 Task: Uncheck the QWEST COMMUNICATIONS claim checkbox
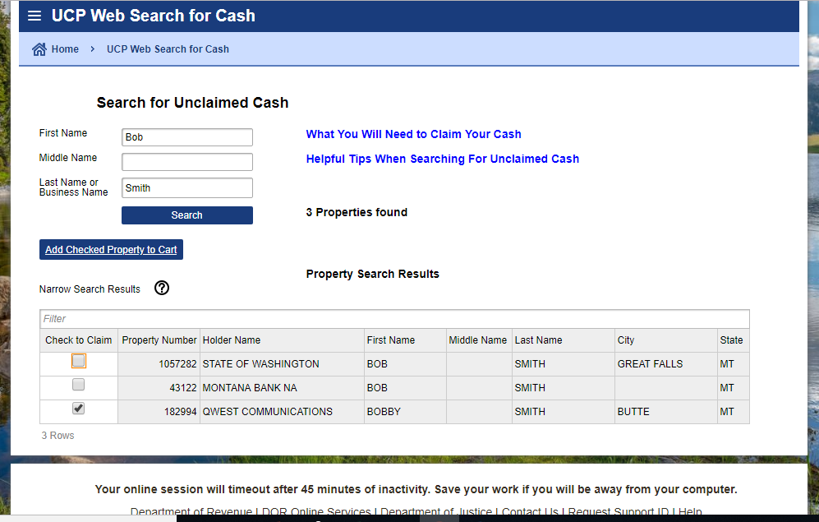click(78, 408)
